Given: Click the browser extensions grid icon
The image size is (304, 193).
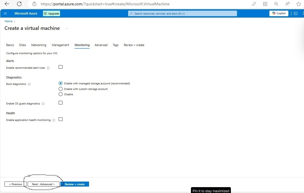Looking at the screenshot, I should [x=265, y=4].
